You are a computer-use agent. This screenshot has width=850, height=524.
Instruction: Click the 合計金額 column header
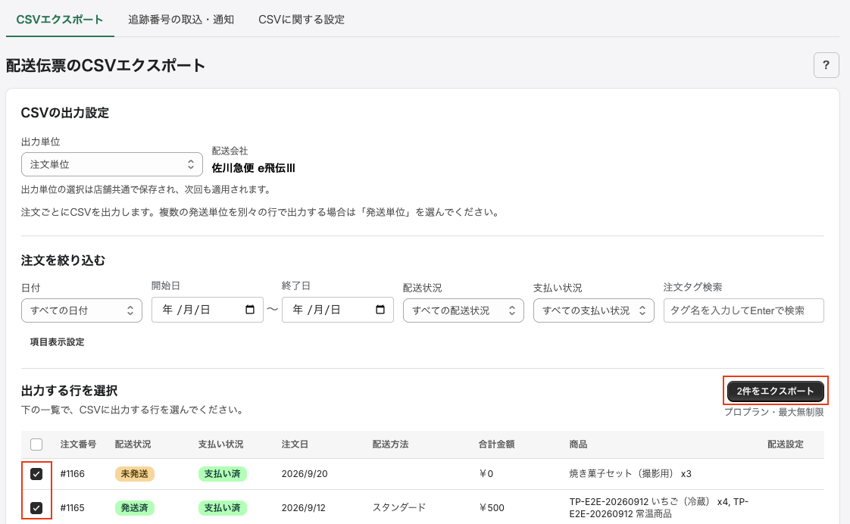click(x=496, y=444)
